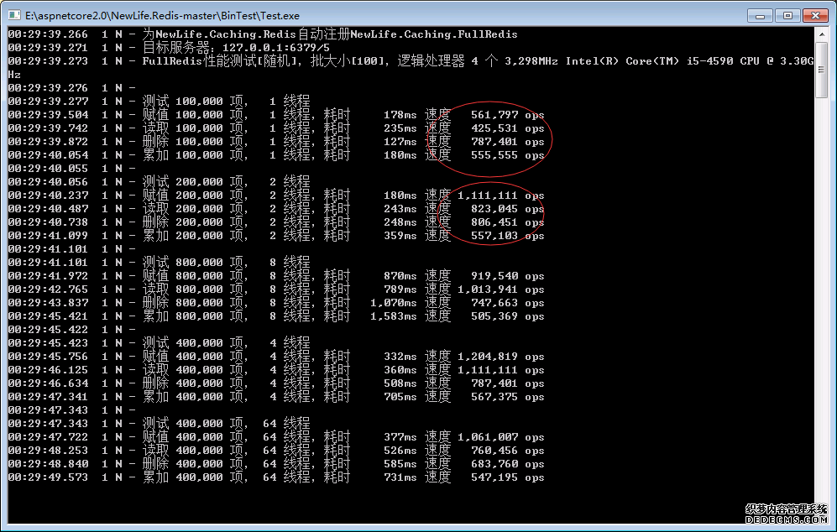This screenshot has height=532, width=837.
Task: Click the first timestamp 00:29:39.266
Action: click(x=47, y=34)
